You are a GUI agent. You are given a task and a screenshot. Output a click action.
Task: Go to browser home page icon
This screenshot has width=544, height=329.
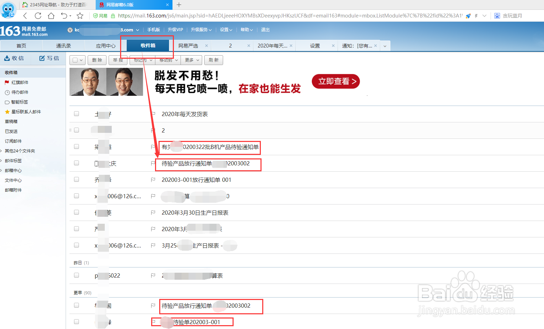pos(51,16)
